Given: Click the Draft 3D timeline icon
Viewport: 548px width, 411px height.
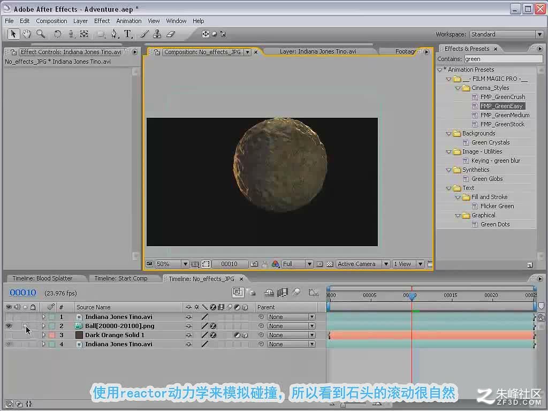Looking at the screenshot, I should [x=250, y=292].
